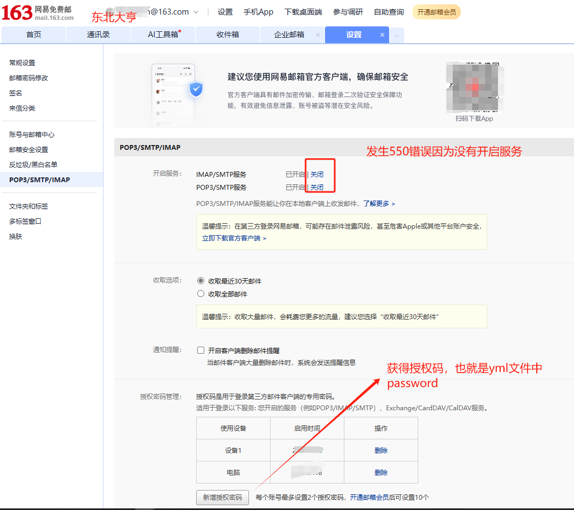The width and height of the screenshot is (574, 510).
Task: Close the 设置 tab
Action: (x=382, y=35)
